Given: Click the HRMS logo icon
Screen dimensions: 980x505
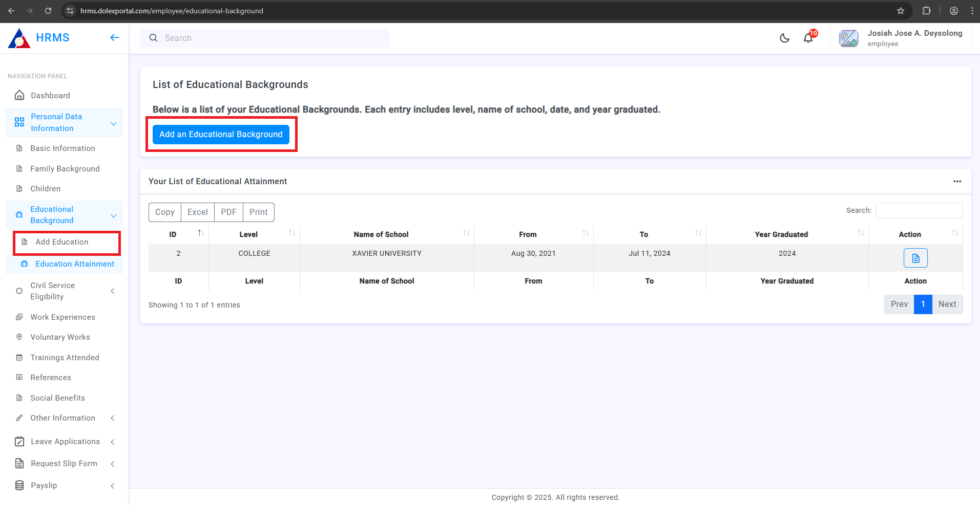Looking at the screenshot, I should [19, 38].
